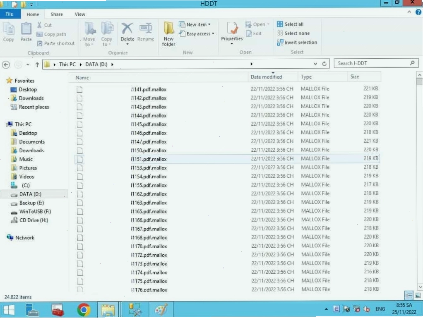
Task: Switch to the Share ribbon tab
Action: (57, 14)
